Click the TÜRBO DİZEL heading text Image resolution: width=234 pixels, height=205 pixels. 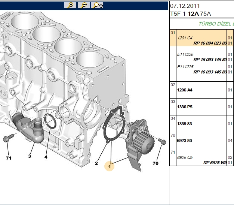216,24
